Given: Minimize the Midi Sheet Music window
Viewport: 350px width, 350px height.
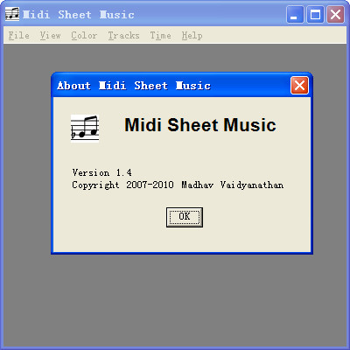Looking at the screenshot, I should [x=295, y=14].
